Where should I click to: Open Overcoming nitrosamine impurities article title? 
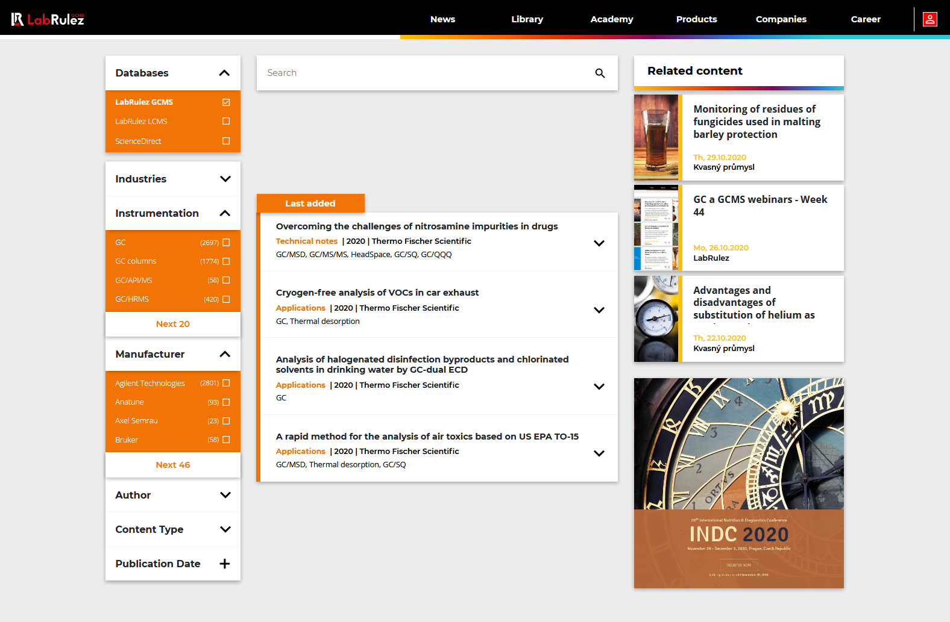(x=417, y=226)
